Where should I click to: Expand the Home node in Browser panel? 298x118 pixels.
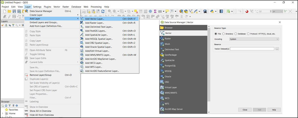(x=3, y=113)
